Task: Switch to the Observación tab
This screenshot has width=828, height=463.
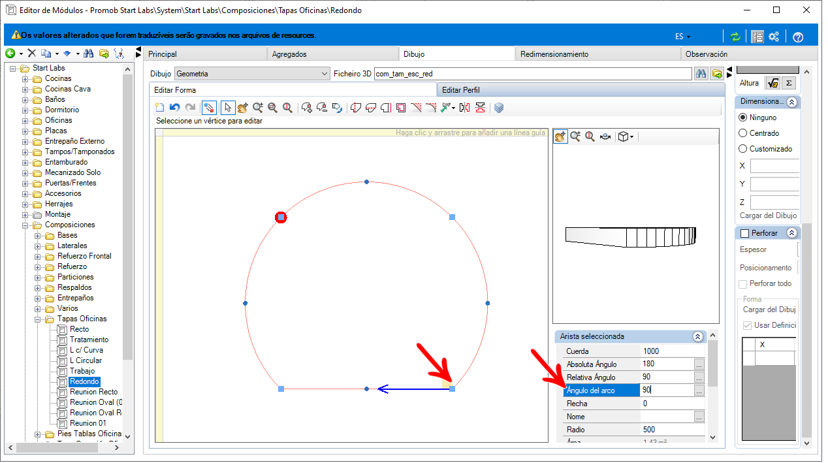Action: click(748, 54)
